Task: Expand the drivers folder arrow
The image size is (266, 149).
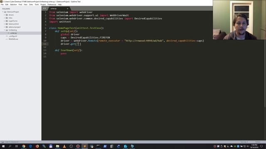Action: [x=5, y=15]
